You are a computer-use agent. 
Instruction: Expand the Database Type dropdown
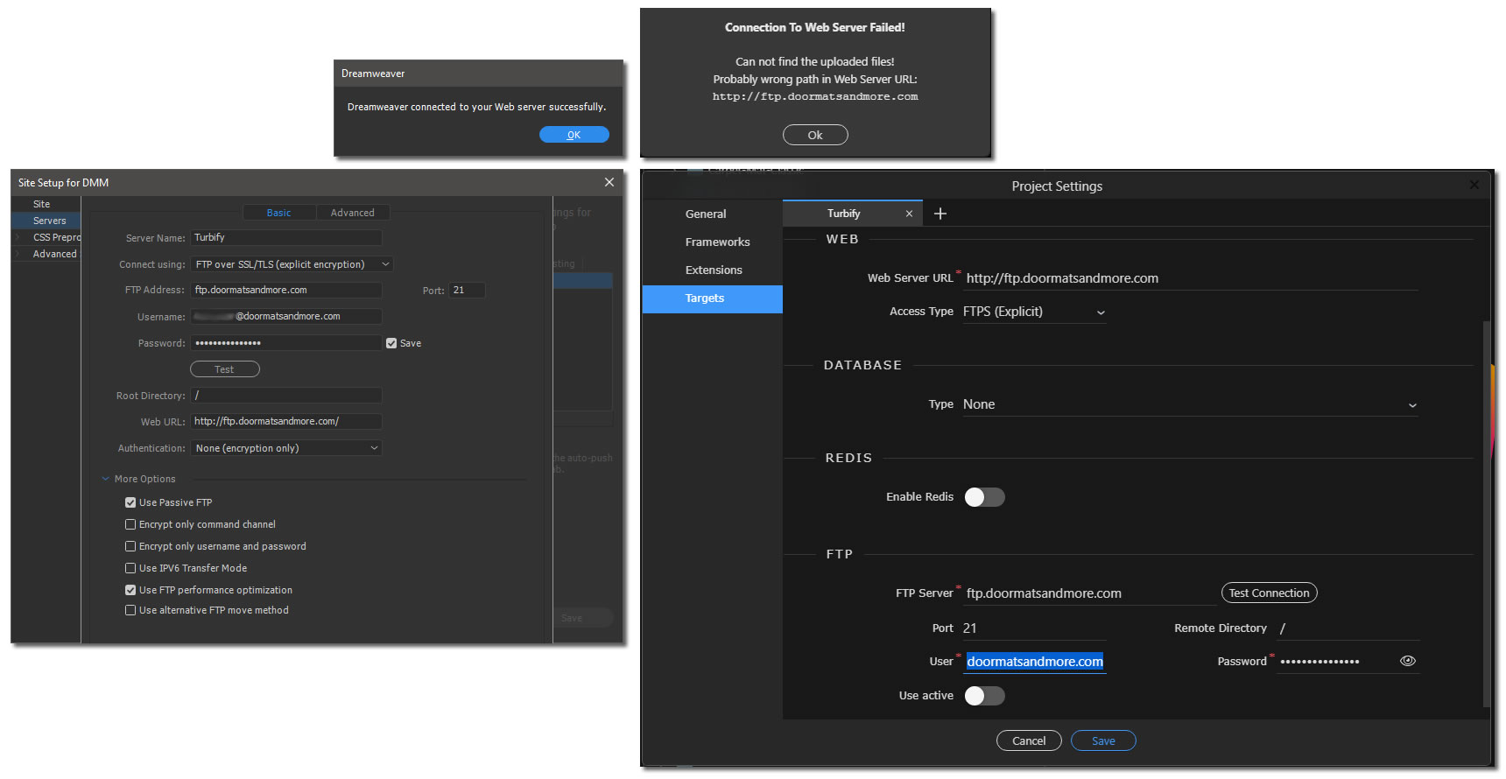tap(1189, 404)
